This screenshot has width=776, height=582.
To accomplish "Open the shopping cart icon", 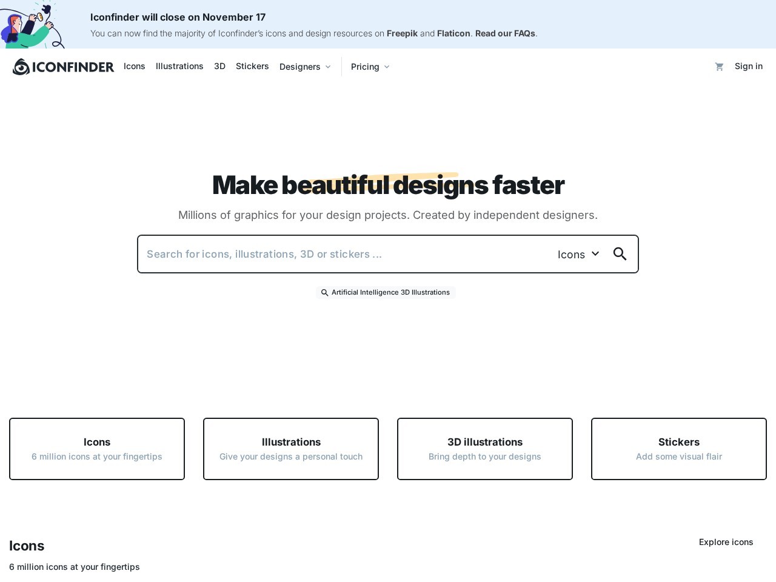I will [x=719, y=67].
